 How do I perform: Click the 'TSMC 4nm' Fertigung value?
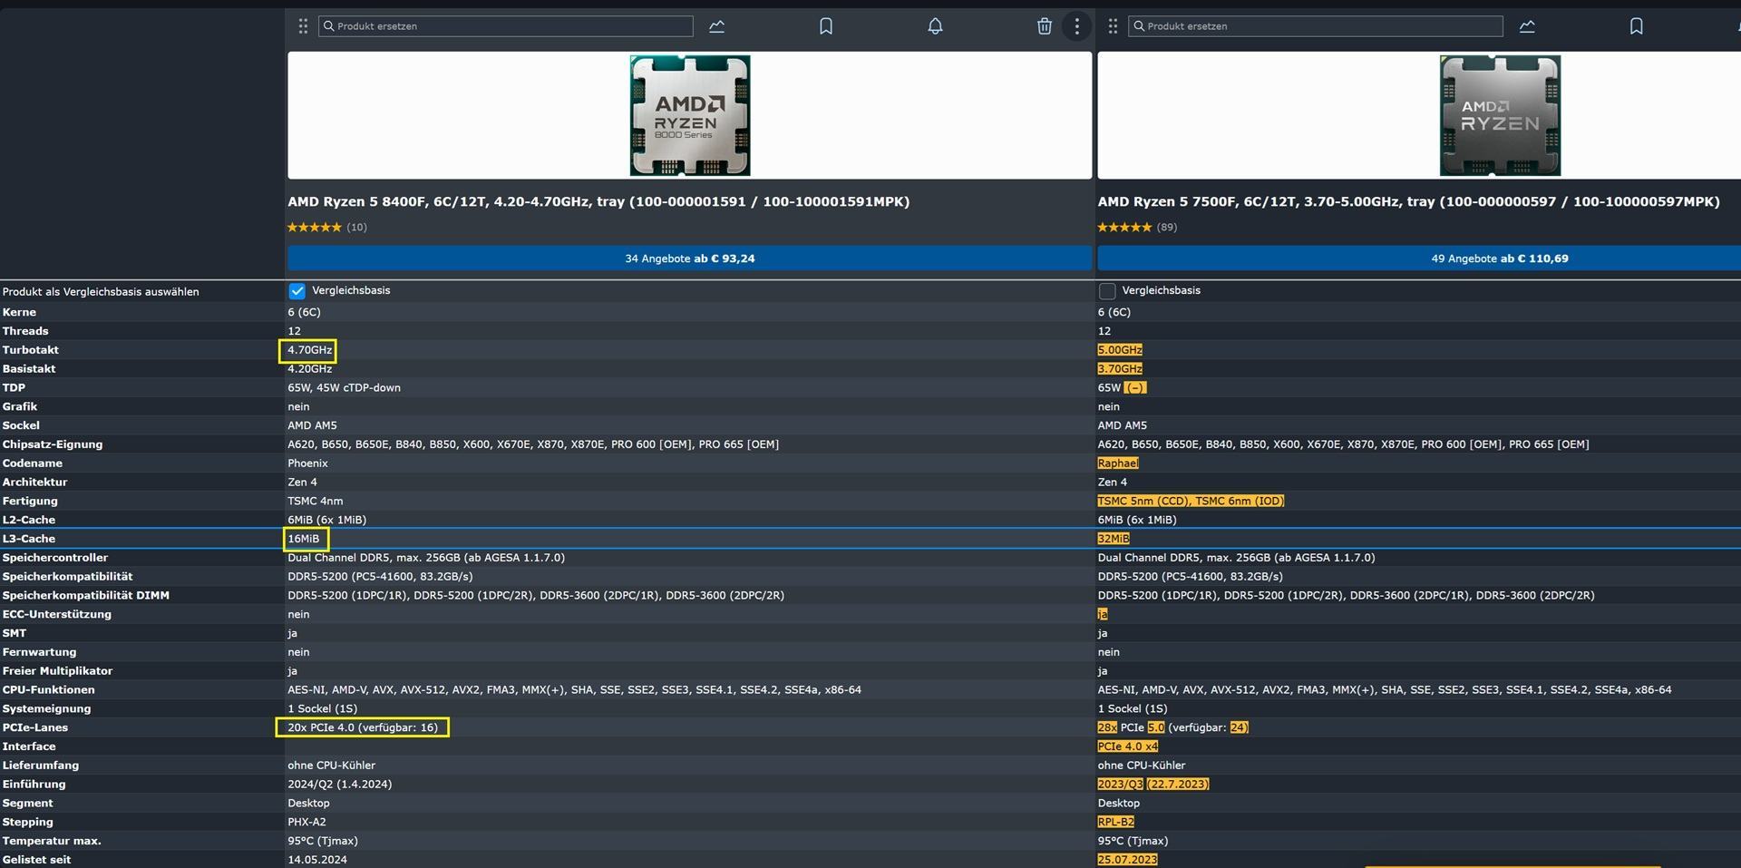(x=315, y=501)
